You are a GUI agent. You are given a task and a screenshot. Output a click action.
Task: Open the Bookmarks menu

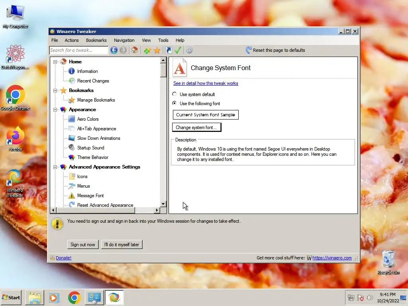click(96, 40)
